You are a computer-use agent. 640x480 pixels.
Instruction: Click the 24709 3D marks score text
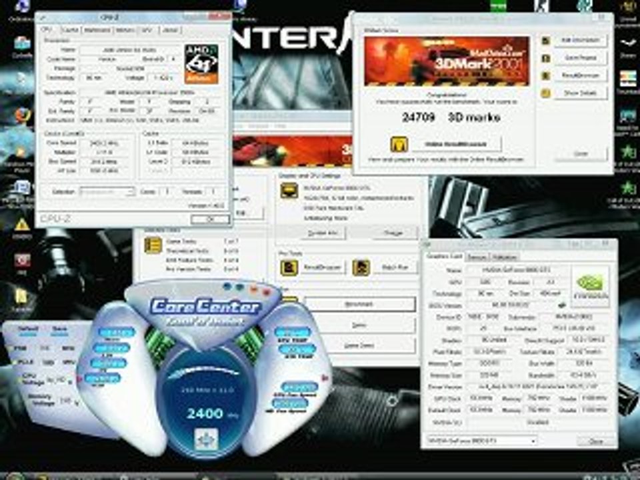click(x=451, y=117)
